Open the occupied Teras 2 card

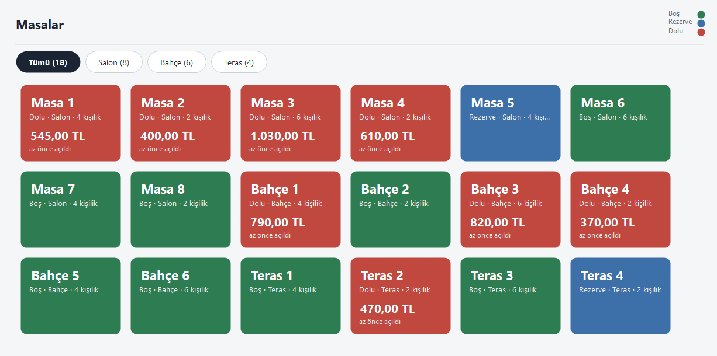(x=401, y=296)
